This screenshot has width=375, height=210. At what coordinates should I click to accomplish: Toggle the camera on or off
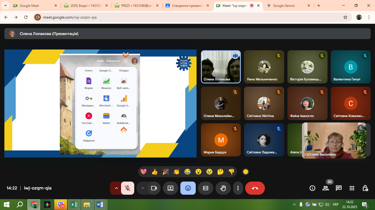coord(154,188)
